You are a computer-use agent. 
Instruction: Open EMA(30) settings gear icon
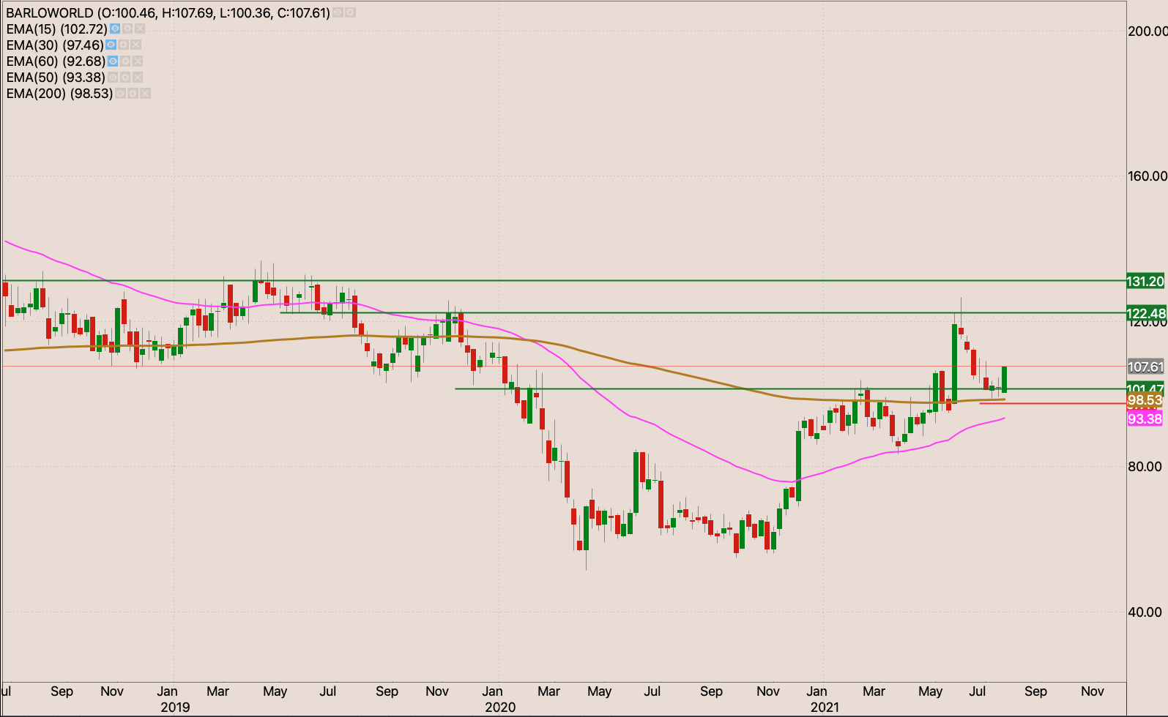point(124,45)
